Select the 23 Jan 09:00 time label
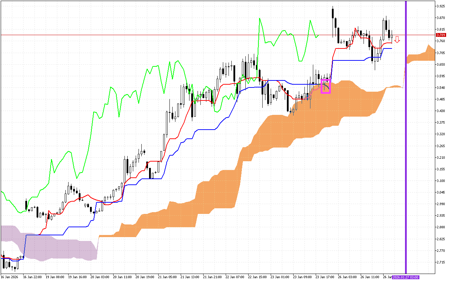Screen dimensions: 450x281 pyautogui.click(x=302, y=277)
